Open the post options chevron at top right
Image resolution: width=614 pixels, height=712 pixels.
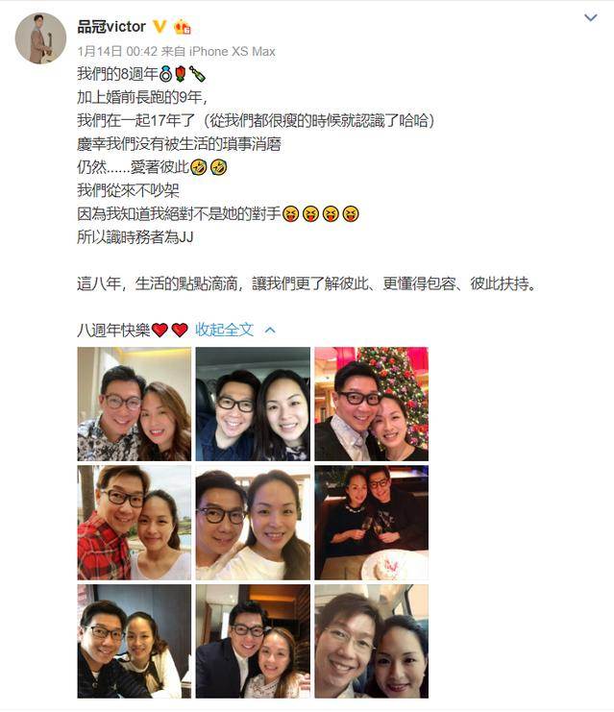[590, 18]
